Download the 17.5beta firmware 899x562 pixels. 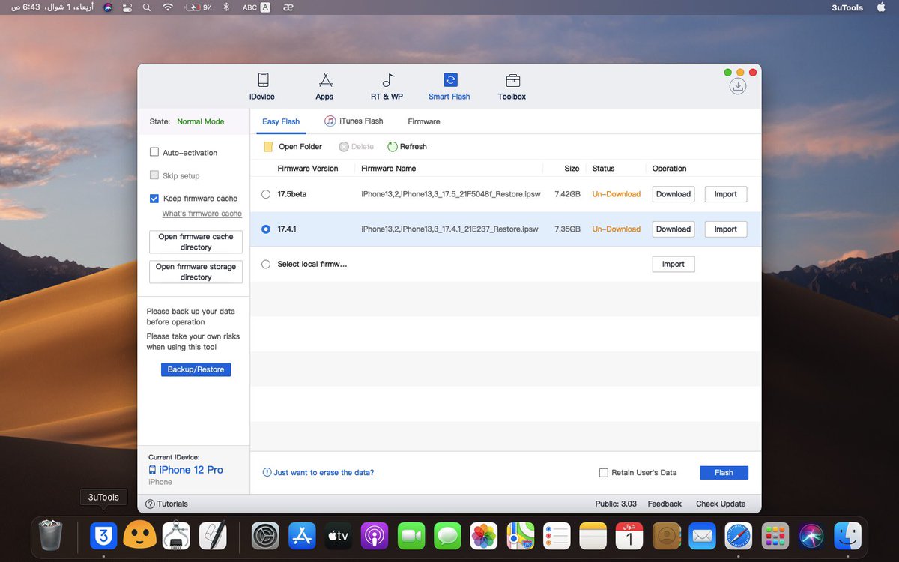point(674,194)
